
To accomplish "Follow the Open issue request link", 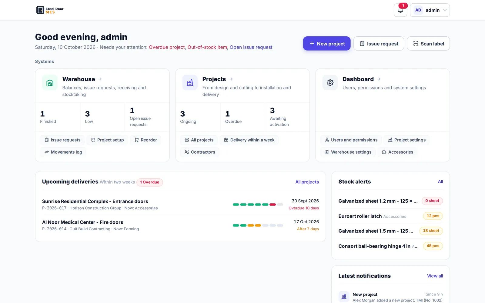I will pos(251,47).
